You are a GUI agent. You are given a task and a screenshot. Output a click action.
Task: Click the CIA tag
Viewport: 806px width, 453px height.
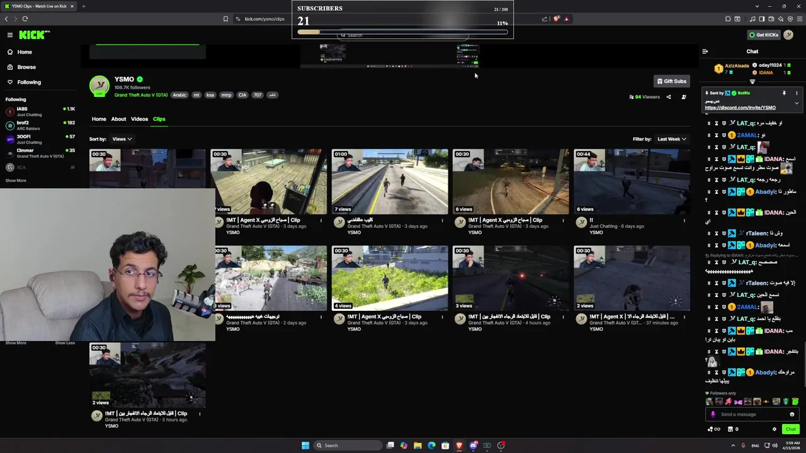[242, 95]
